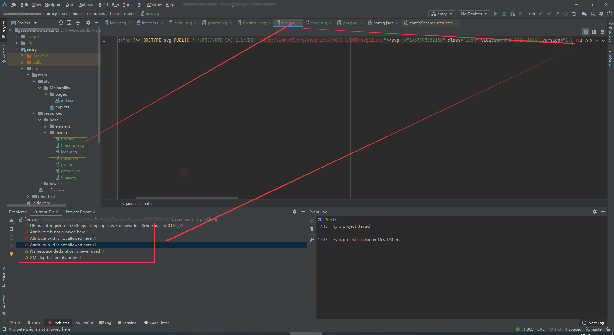Open the No Devices dropdown
Screen dimensions: 614x335
click(x=474, y=14)
